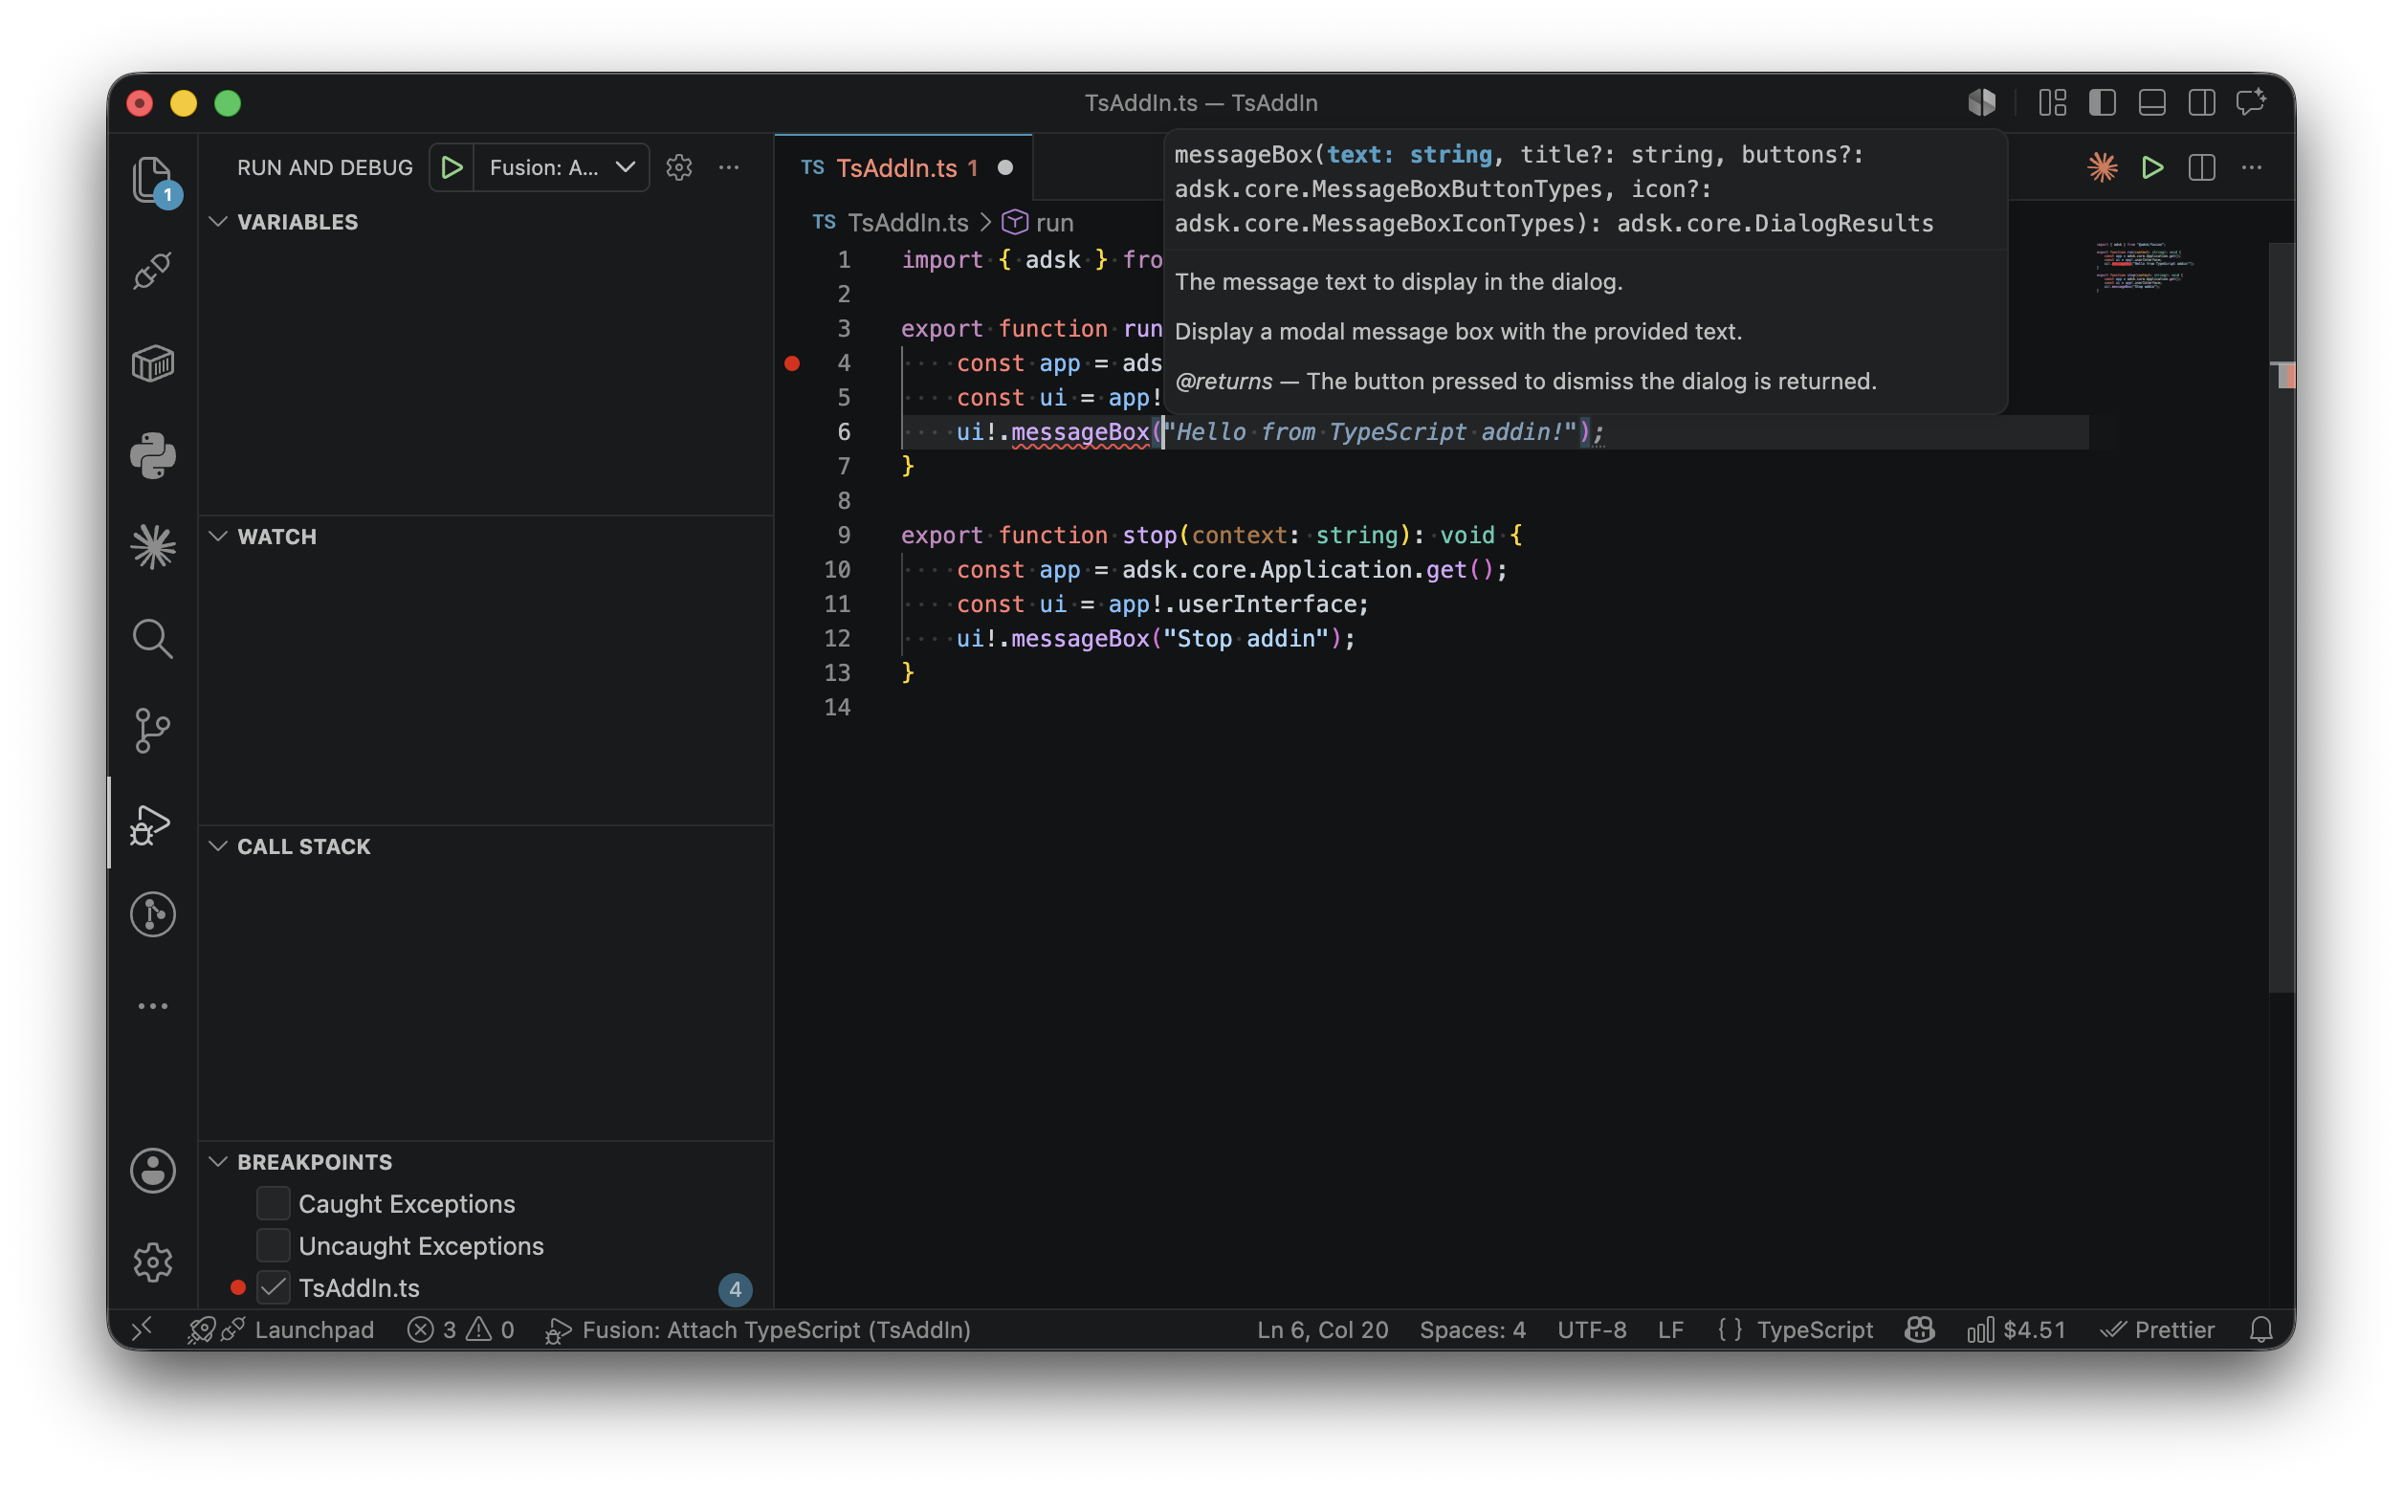Click the breakpoint count badge 4
Image resolution: width=2403 pixels, height=1492 pixels.
tap(735, 1288)
